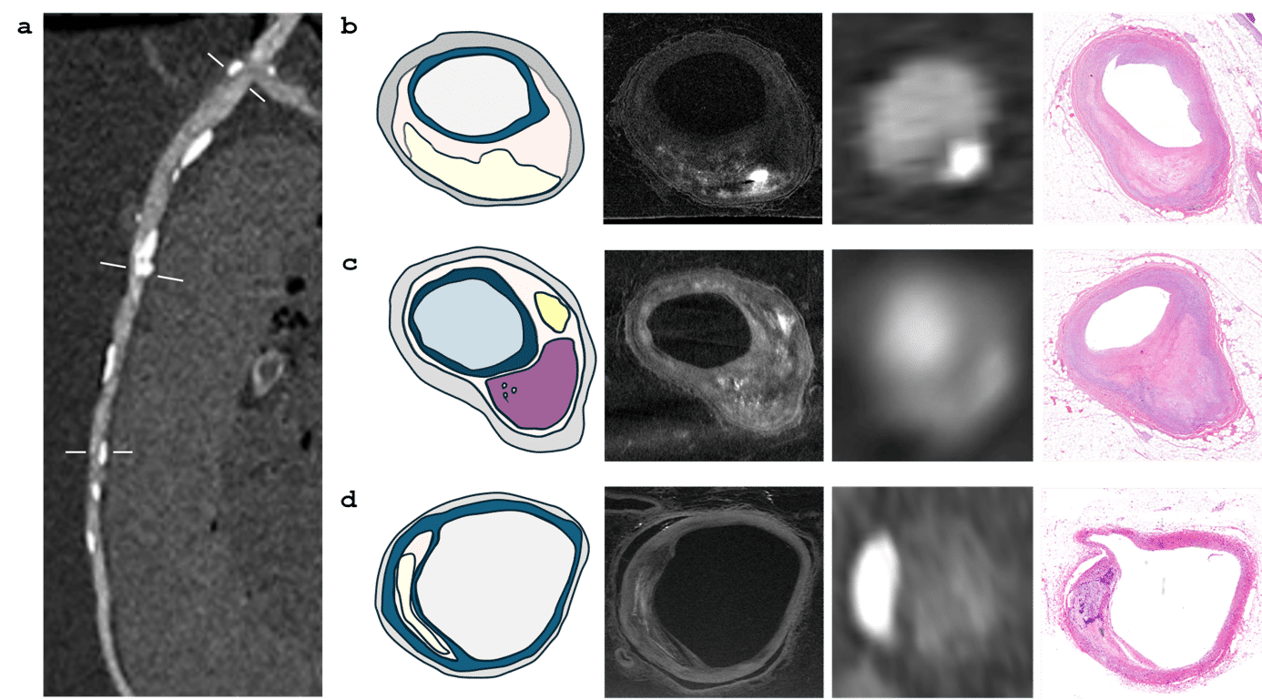Open row c blurred CT cross-section image

click(932, 355)
